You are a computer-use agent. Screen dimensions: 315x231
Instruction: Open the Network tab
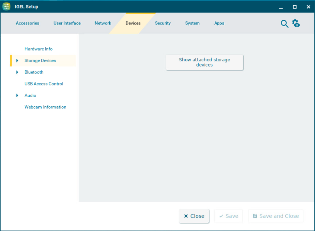click(x=103, y=23)
